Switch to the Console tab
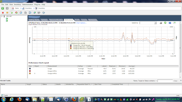The image size is (182, 102). (x=84, y=20)
